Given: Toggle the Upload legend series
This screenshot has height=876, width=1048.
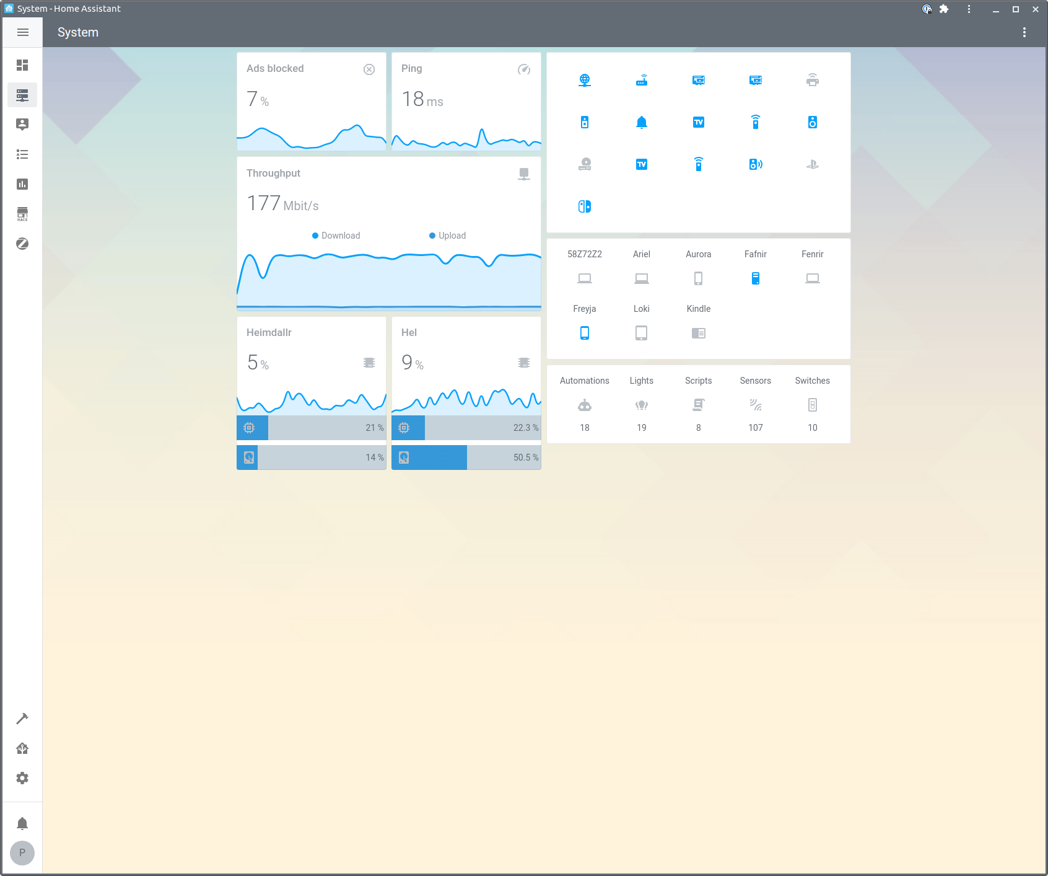Looking at the screenshot, I should 447,236.
